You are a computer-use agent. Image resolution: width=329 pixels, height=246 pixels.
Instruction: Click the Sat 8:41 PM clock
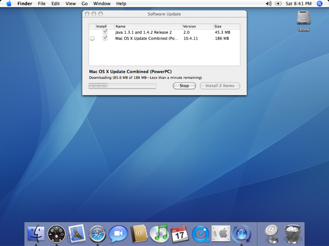tap(299, 4)
